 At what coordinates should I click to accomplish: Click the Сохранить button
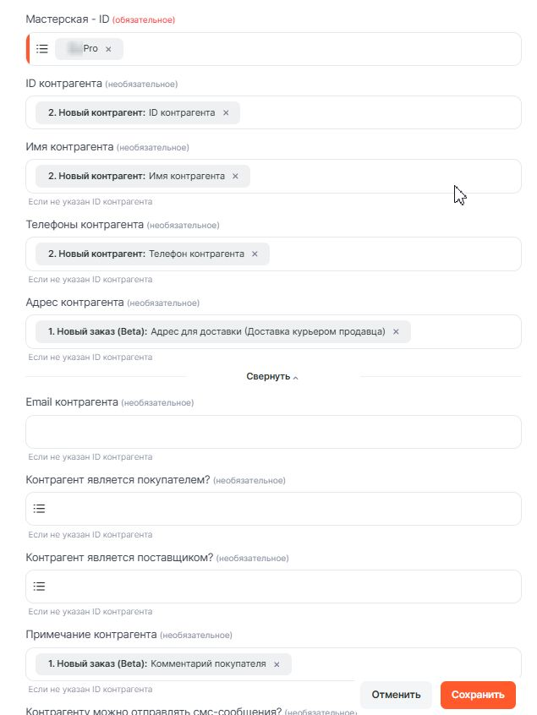click(x=478, y=695)
